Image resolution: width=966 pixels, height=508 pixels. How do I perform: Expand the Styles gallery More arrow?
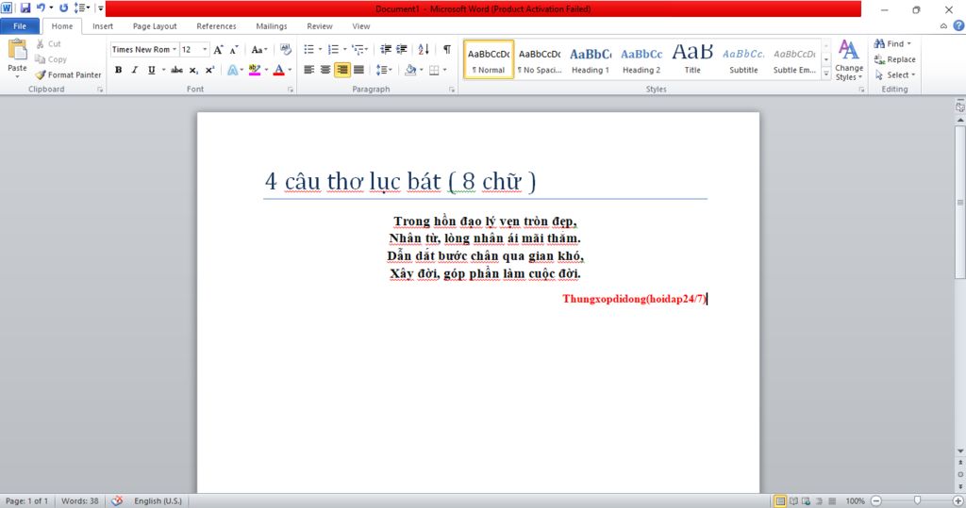826,74
